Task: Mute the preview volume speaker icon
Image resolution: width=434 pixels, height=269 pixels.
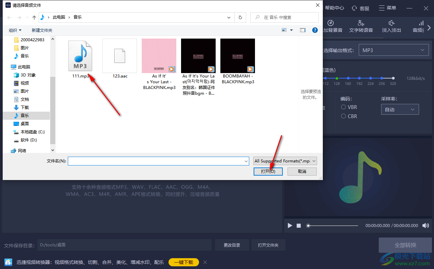Action: click(x=426, y=225)
